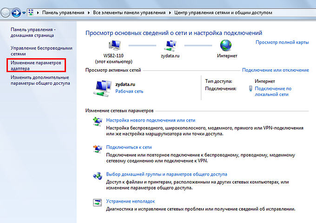Screen dimensions: 316x223
Task: Click the page title Просмотр основных сведений
Action: click(174, 33)
